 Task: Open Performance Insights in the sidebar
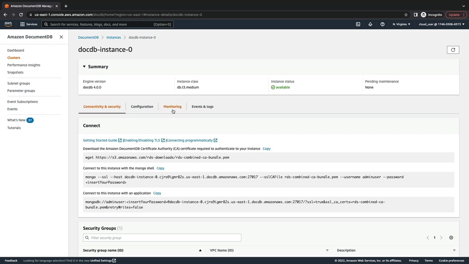[x=24, y=65]
